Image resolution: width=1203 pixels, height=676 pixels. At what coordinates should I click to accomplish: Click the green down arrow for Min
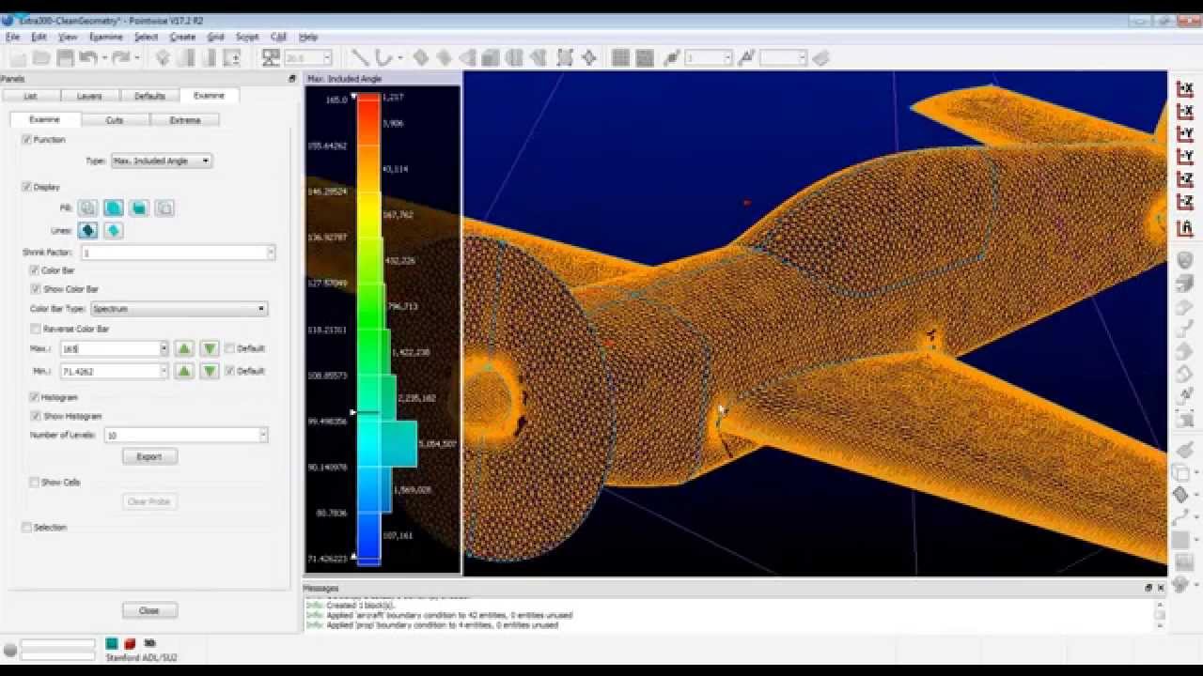click(210, 371)
